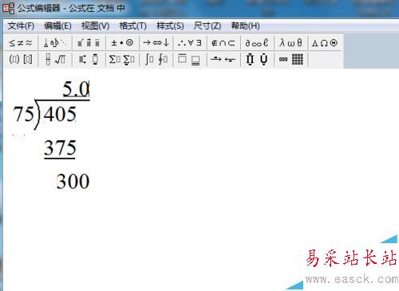Click the dividend 405 in the equation
The width and height of the screenshot is (399, 291).
pyautogui.click(x=60, y=114)
